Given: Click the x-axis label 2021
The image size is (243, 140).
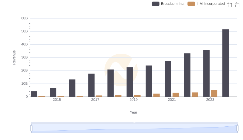Looking at the screenshot, I should (172, 100).
